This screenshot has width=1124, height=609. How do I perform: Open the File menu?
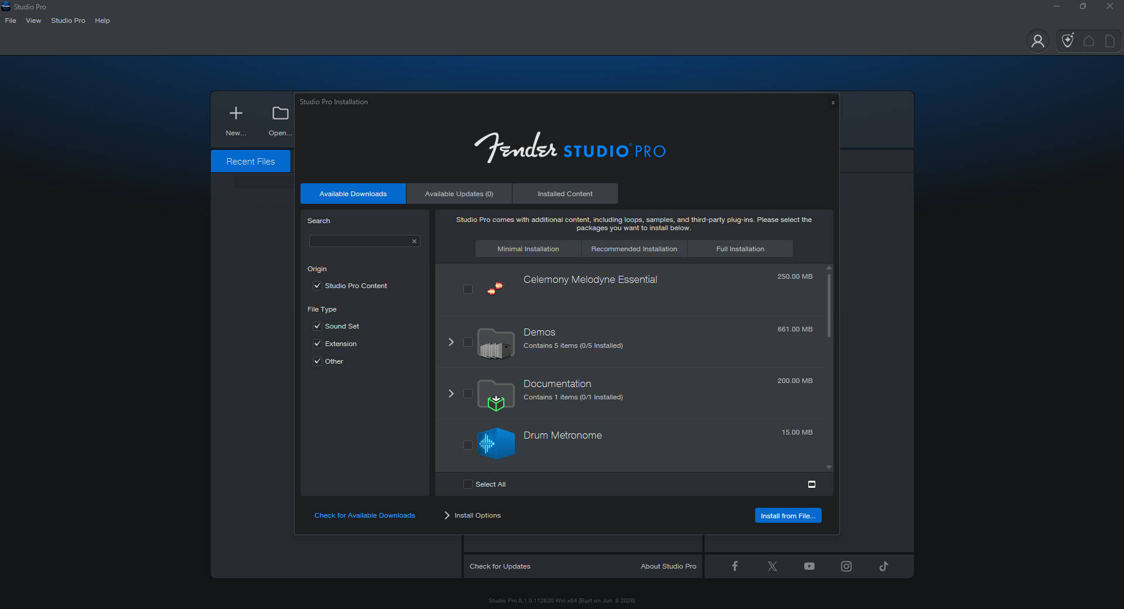(x=11, y=20)
